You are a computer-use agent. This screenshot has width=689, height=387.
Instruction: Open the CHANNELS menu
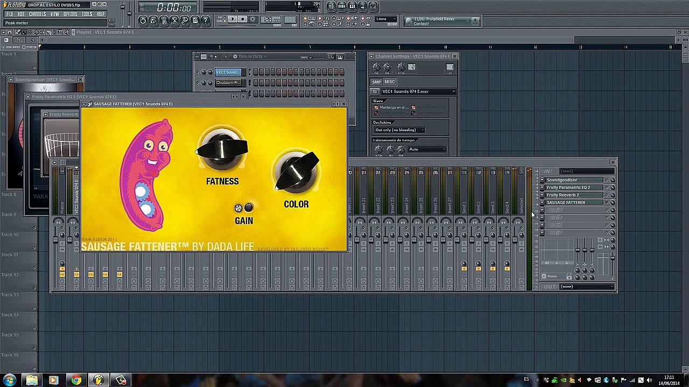pos(37,14)
